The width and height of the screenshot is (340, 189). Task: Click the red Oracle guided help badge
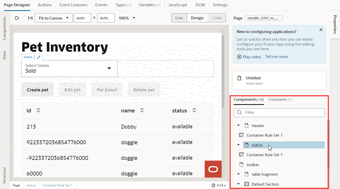coord(213,169)
